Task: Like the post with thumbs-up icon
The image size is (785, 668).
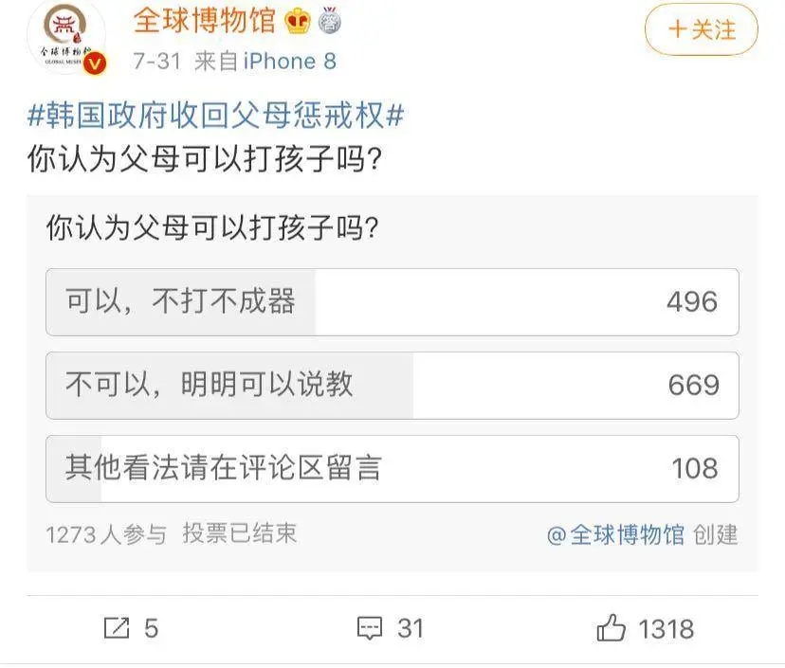Action: coord(612,627)
